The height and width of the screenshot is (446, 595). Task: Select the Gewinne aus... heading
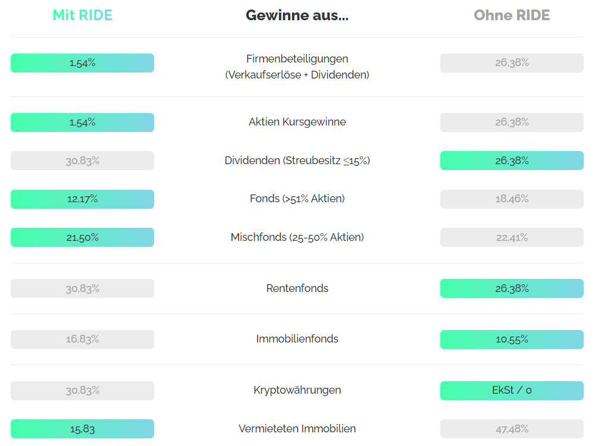297,15
